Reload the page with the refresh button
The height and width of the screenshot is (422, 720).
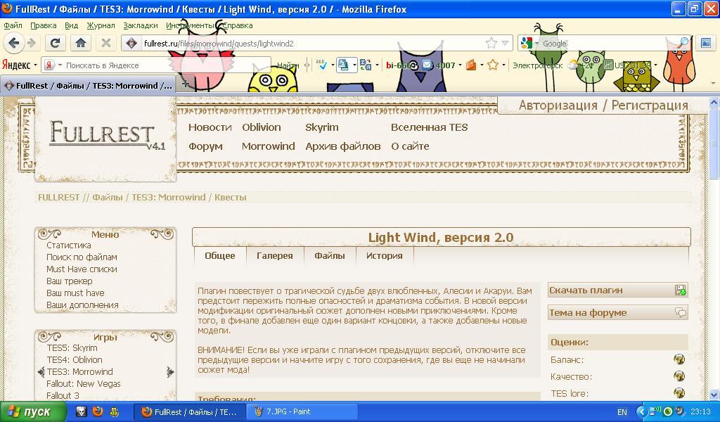pyautogui.click(x=55, y=43)
